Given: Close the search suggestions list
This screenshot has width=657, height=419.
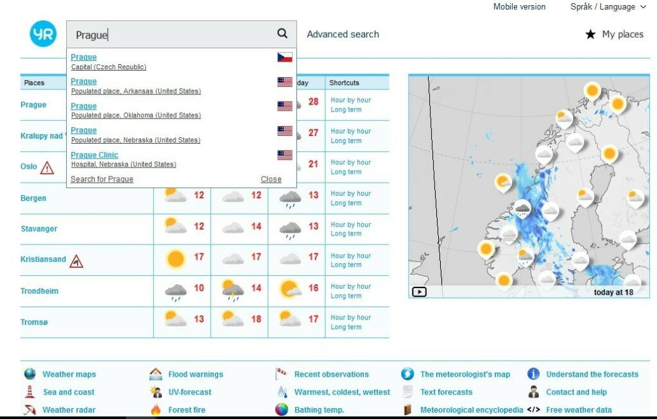Looking at the screenshot, I should [271, 179].
